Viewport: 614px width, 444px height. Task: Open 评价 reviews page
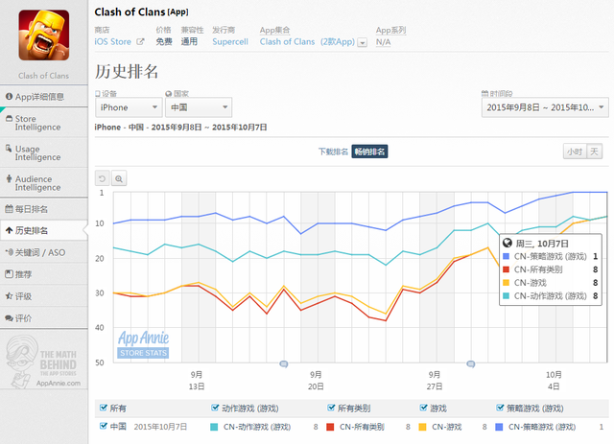[44, 318]
